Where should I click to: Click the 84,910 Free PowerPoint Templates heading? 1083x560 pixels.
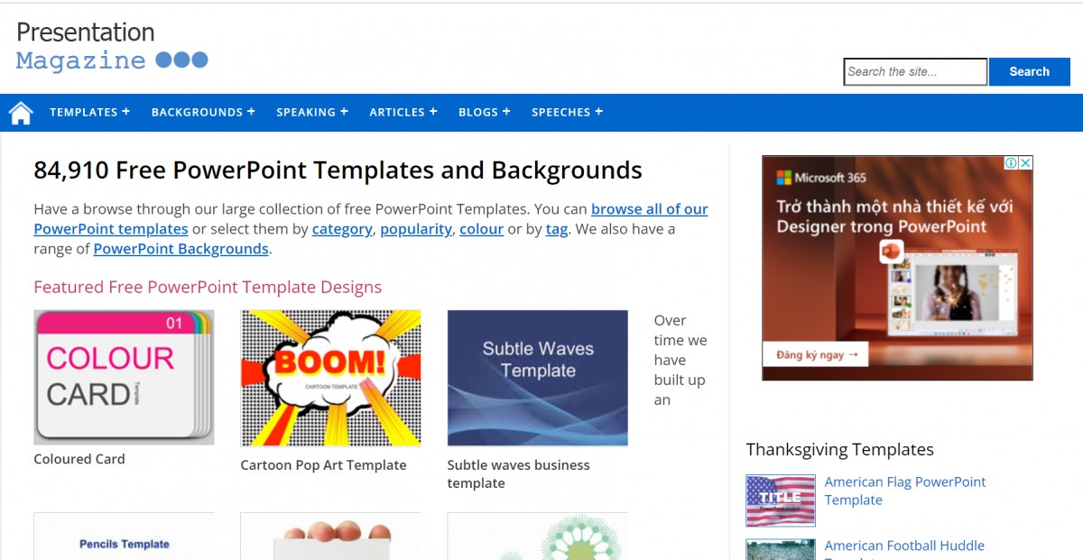point(338,170)
